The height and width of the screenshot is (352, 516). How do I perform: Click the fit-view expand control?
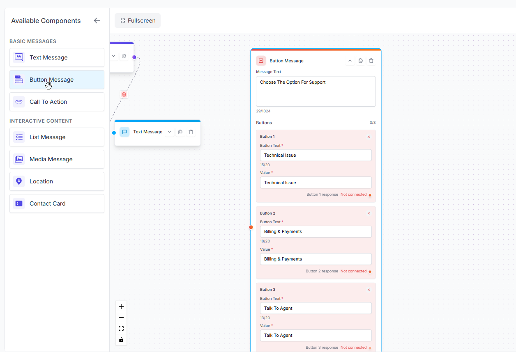(121, 328)
